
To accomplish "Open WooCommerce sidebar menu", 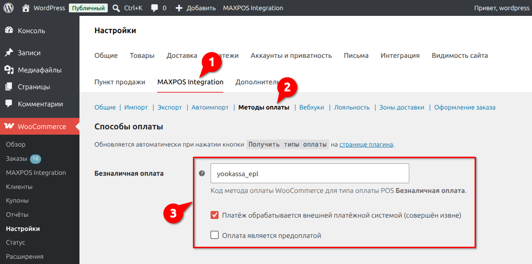I will click(42, 126).
